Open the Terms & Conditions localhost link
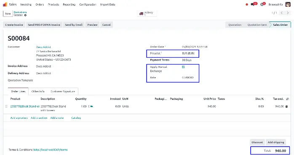The image size is (294, 155). click(x=51, y=150)
